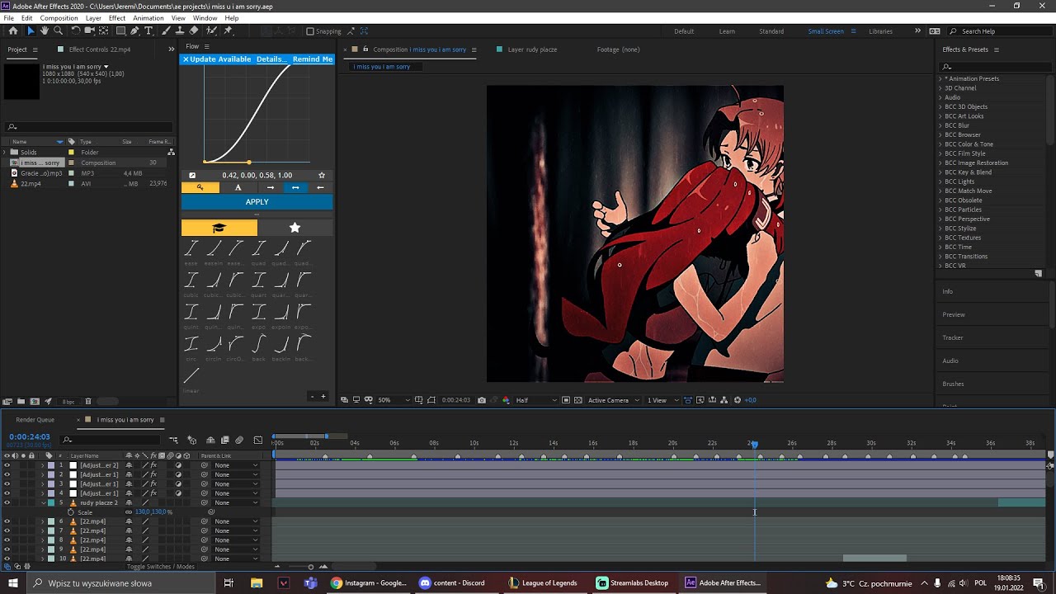Viewport: 1056px width, 594px height.
Task: Open the Composition menu
Action: point(59,18)
